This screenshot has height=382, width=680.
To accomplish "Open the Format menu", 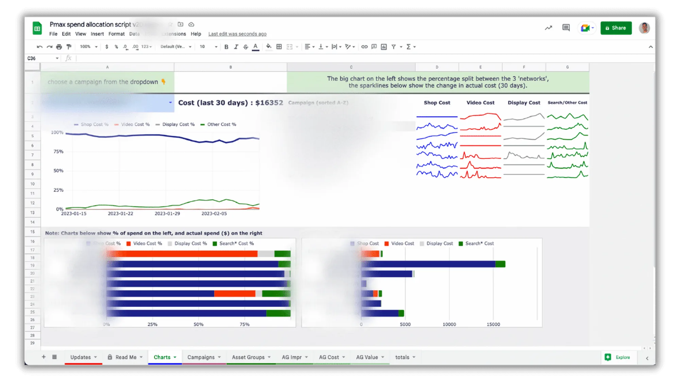I will pos(116,34).
